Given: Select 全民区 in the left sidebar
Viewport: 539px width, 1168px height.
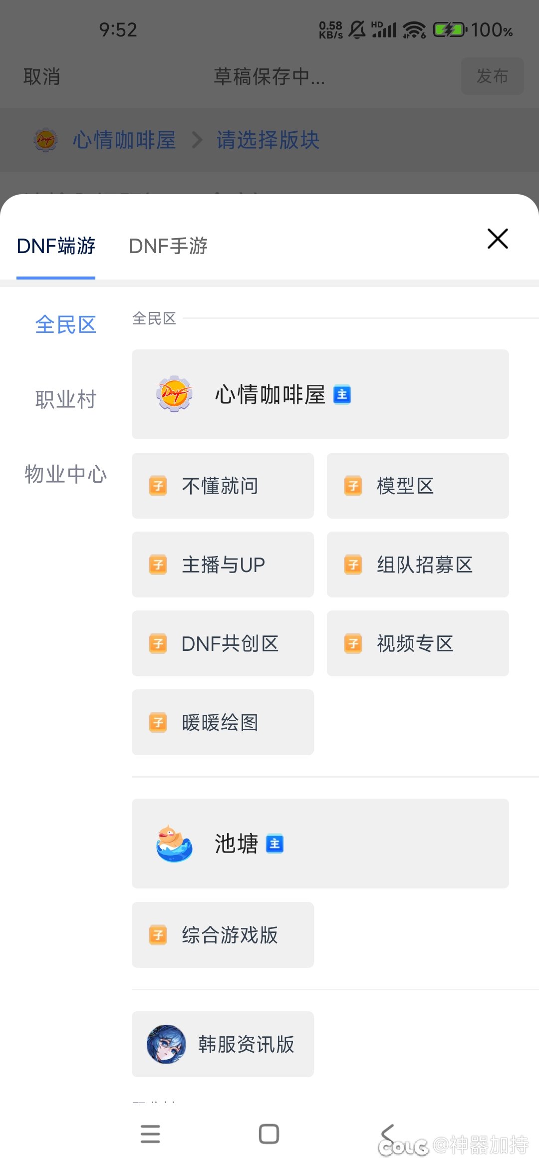Looking at the screenshot, I should pyautogui.click(x=65, y=325).
